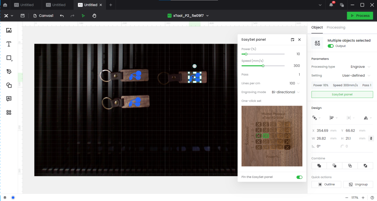Viewport: 377px width, 201px height.
Task: Select the green highlighted test grid cell
Action: pyautogui.click(x=266, y=136)
